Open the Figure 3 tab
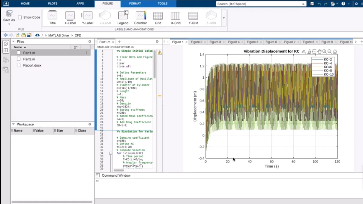363x204 pixels. pos(215,42)
